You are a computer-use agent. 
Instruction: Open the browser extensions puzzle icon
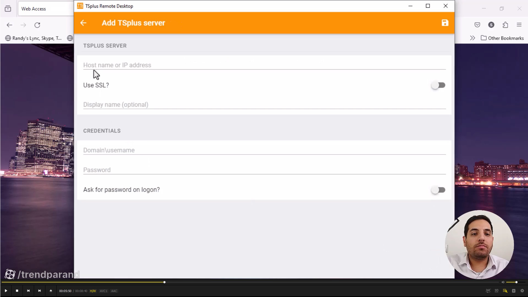[x=505, y=25]
